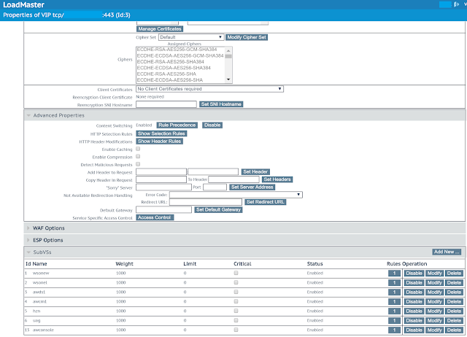The image size is (467, 337).
Task: Check Critical box for uag SubVS
Action: point(236,320)
